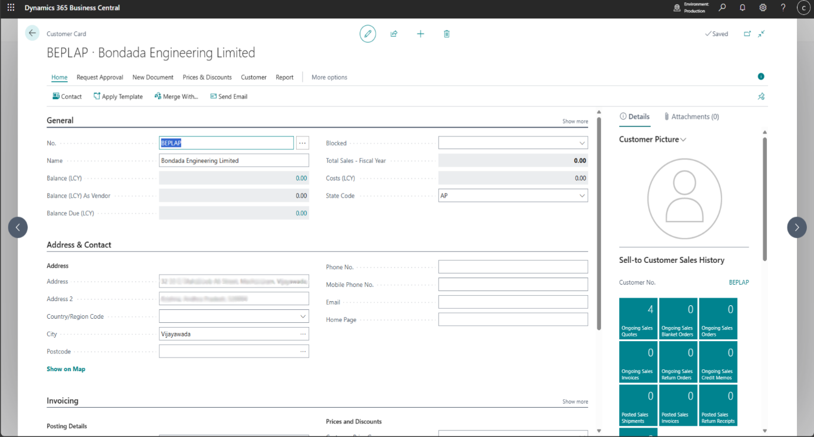Click the Environment Production indicator

tap(692, 8)
